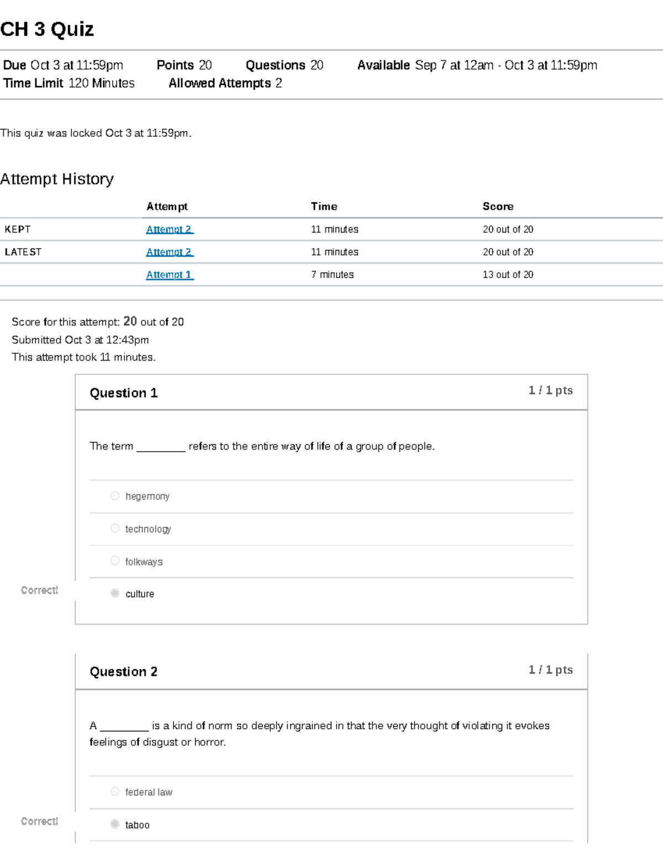Image resolution: width=663 pixels, height=858 pixels.
Task: Select the 'taboo' radio button
Action: [x=115, y=824]
